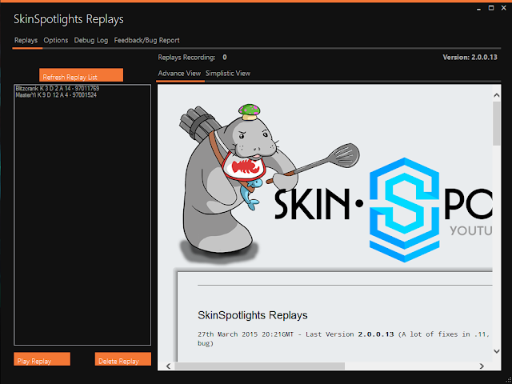Screen dimensions: 512x384
Task: Go to Feedback/Bug Report tab
Action: click(x=146, y=41)
